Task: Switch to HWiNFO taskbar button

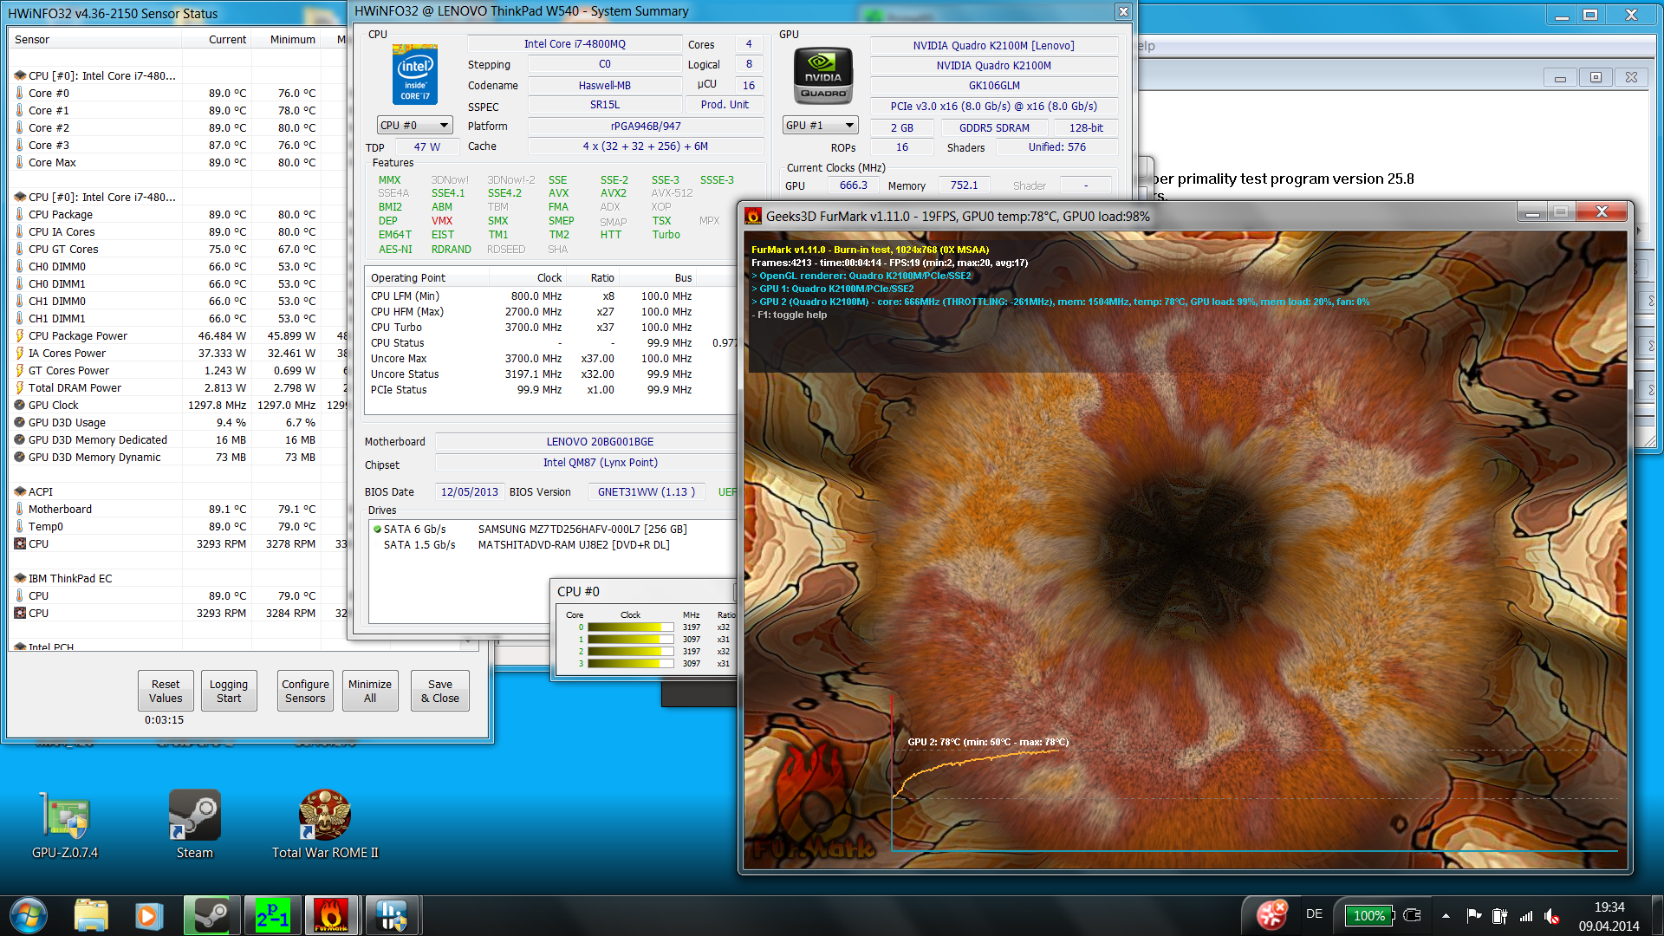Action: pos(392,915)
